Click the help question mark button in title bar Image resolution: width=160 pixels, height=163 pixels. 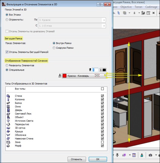tap(100, 5)
